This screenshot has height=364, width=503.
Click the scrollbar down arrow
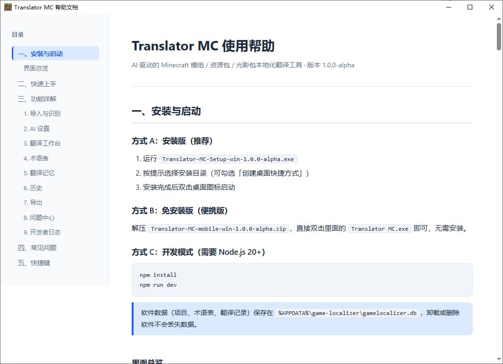[x=499, y=359]
